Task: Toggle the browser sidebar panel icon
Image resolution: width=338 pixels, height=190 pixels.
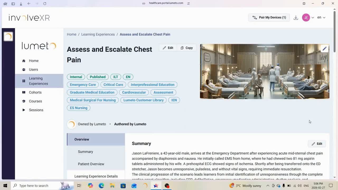Action: (13, 3)
